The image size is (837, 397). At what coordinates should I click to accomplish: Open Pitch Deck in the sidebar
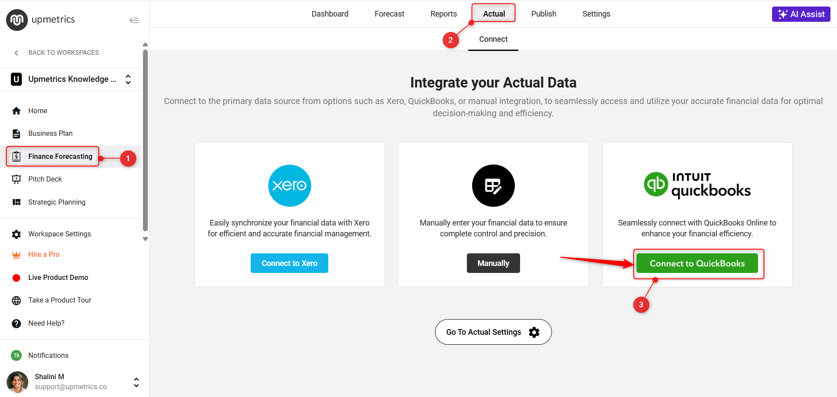(71, 179)
